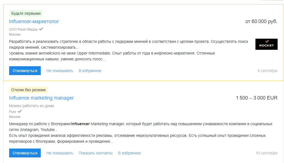Click Откликнуться for Influence marketing manager
Image resolution: width=284 pixels, height=163 pixels.
[25, 153]
